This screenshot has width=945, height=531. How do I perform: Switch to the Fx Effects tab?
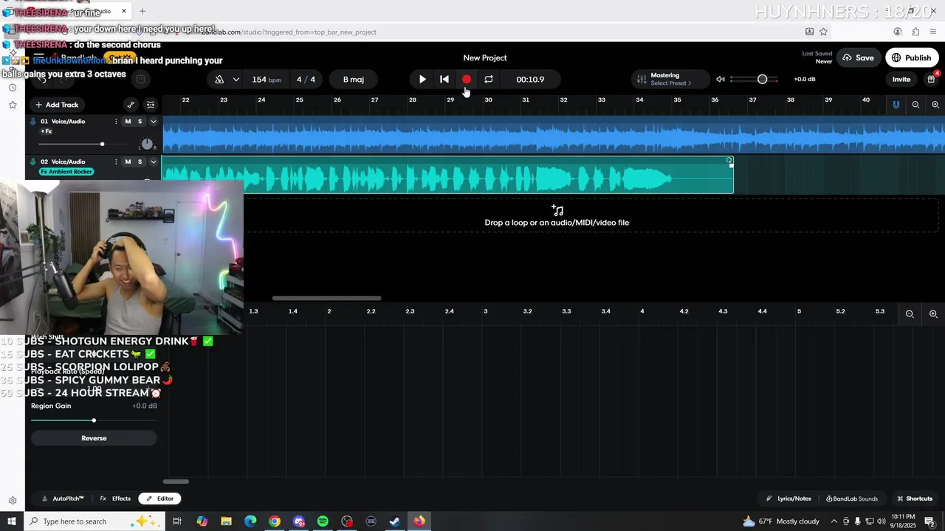click(x=115, y=499)
